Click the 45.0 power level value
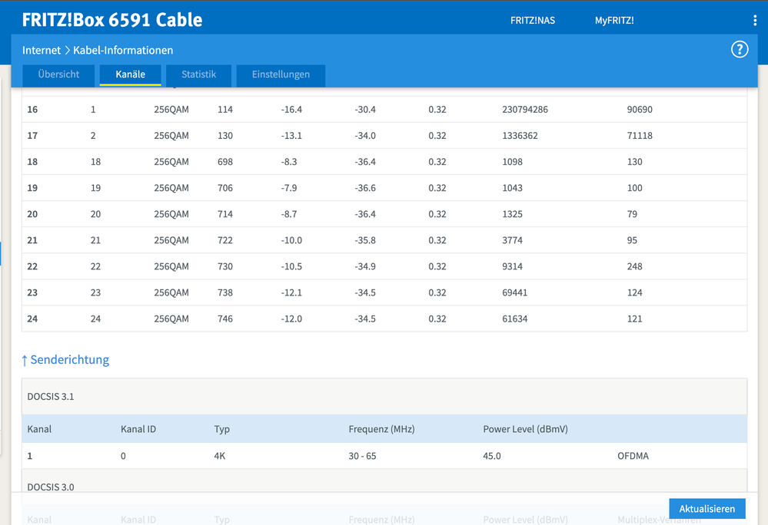The height and width of the screenshot is (525, 768). pos(492,456)
